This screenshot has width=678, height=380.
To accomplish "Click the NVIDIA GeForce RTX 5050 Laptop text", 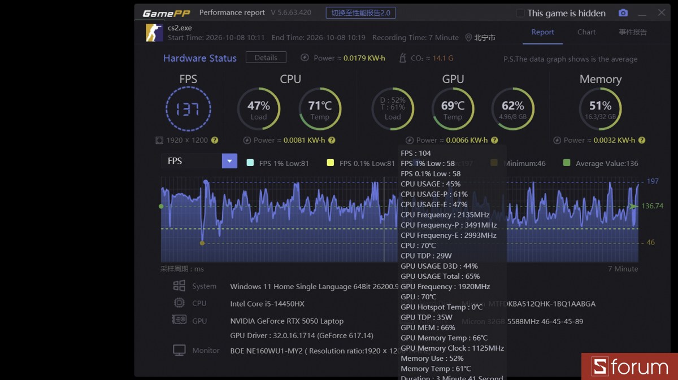I will (x=286, y=321).
